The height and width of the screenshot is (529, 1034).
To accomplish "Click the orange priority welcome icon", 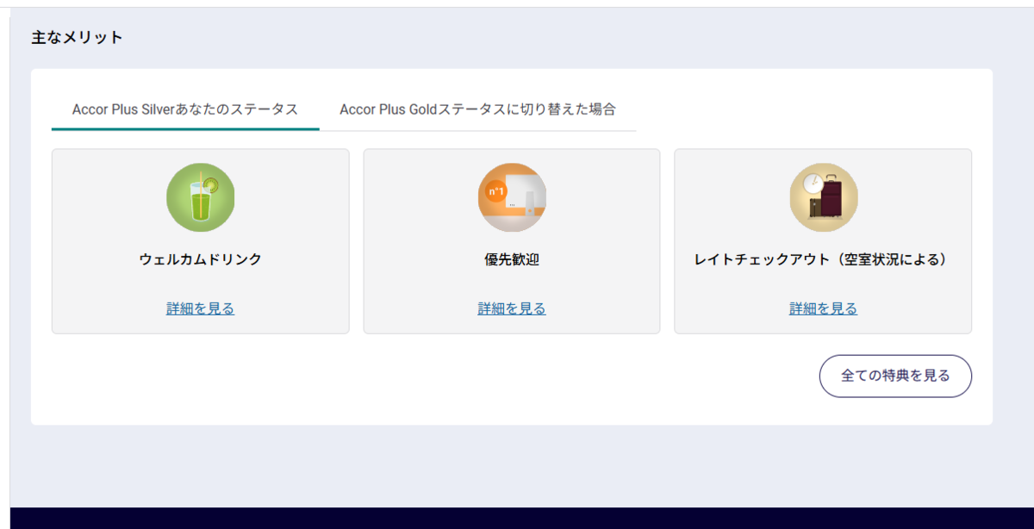I will point(512,197).
